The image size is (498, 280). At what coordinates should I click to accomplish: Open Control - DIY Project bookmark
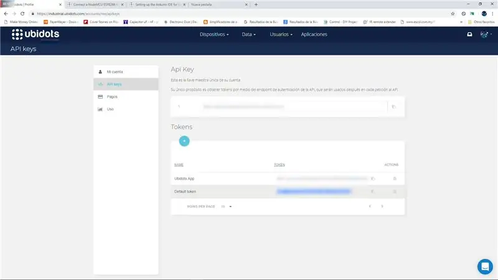341,22
